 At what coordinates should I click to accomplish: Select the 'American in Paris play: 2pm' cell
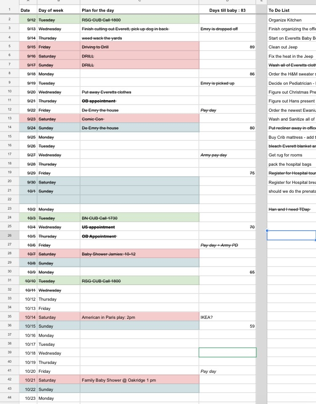[139, 317]
